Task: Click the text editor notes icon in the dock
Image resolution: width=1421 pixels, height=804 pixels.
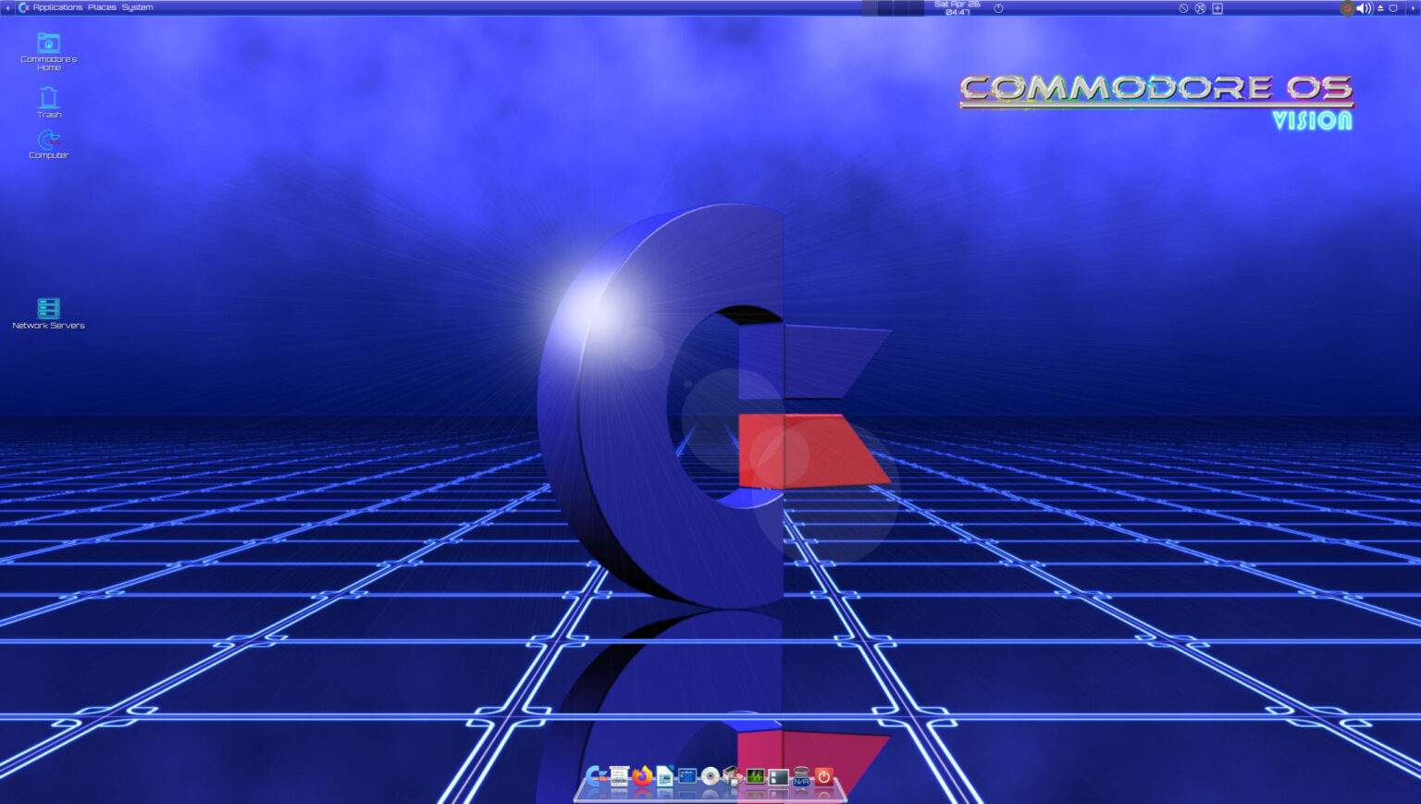Action: pos(617,777)
